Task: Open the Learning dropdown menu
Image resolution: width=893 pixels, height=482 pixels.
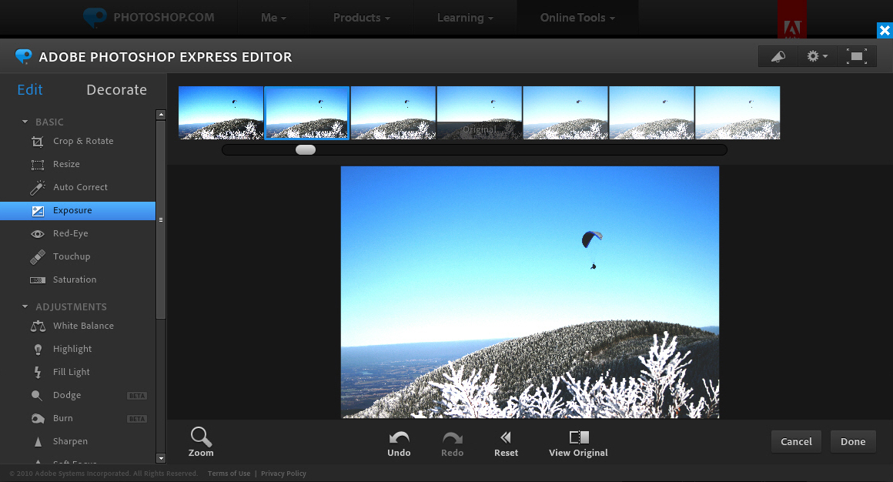Action: pos(465,18)
